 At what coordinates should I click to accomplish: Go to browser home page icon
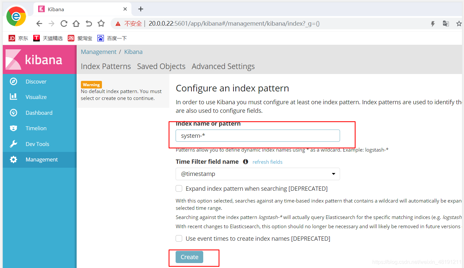[x=76, y=23]
